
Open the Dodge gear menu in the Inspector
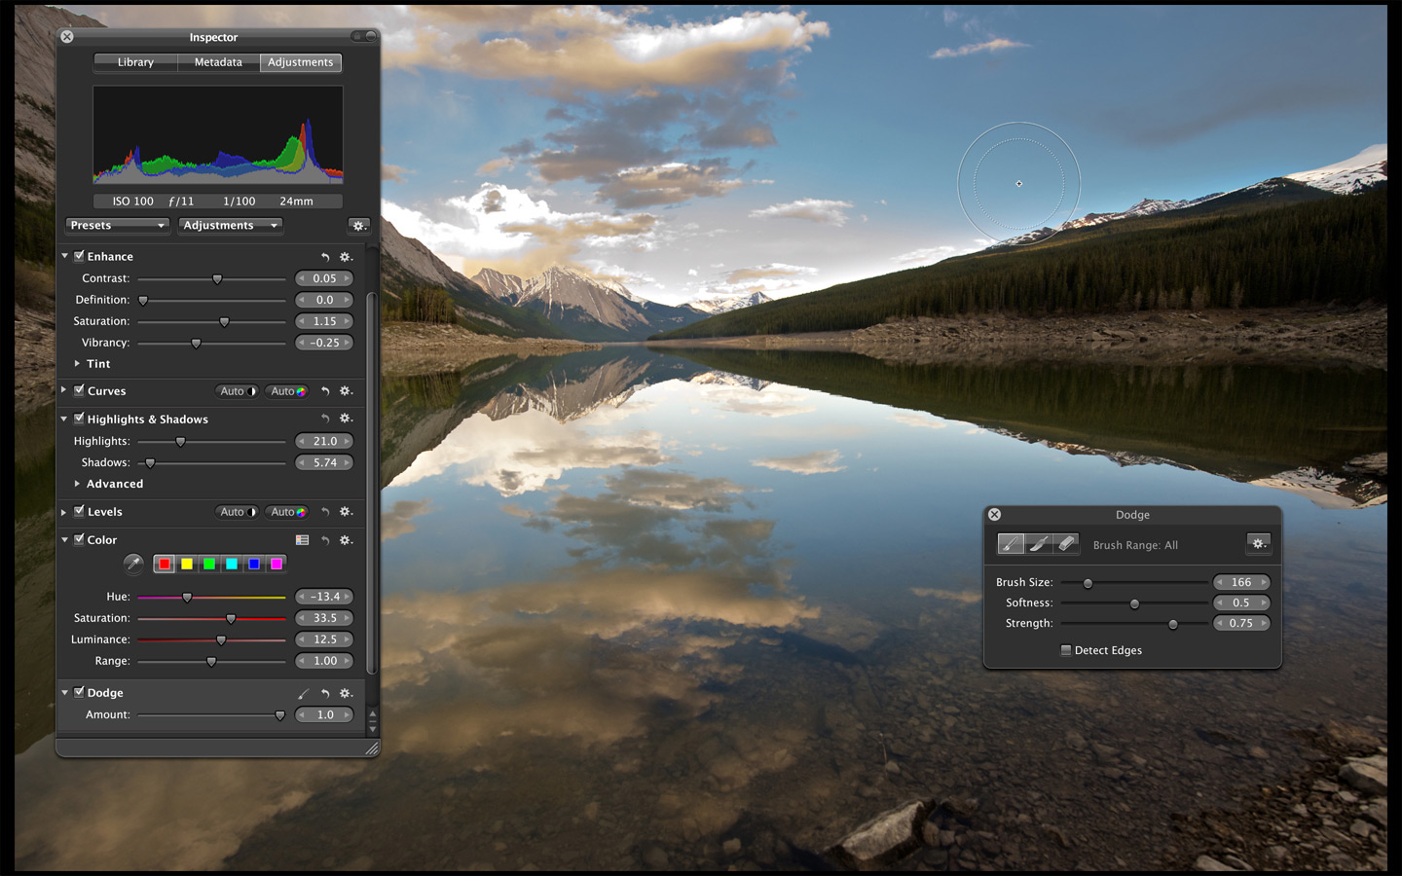point(346,693)
